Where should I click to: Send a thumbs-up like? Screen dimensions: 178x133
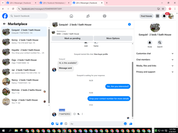click(x=131, y=124)
